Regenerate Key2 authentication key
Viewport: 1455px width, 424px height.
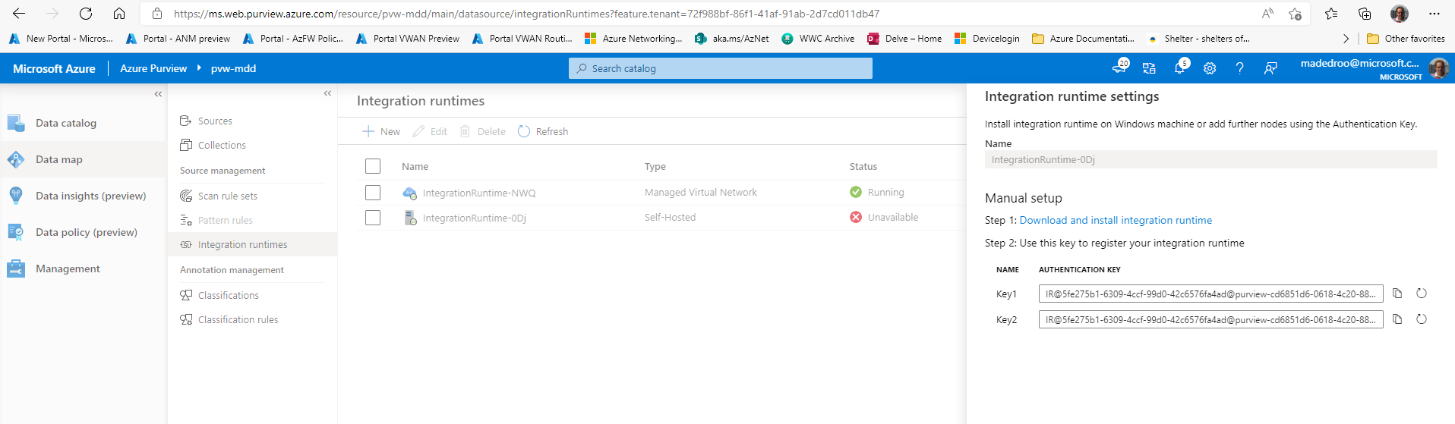(x=1422, y=319)
